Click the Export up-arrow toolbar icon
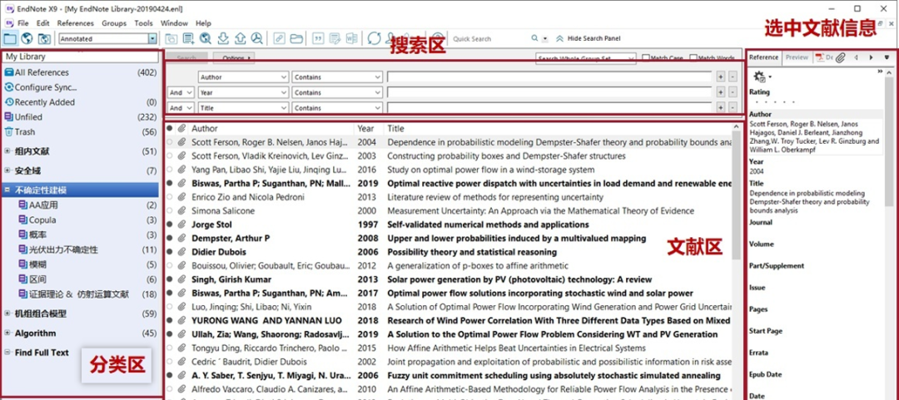The height and width of the screenshot is (400, 899). coord(241,39)
